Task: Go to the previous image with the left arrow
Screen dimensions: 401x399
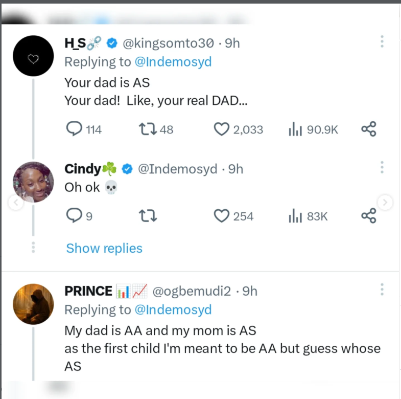Action: 16,203
